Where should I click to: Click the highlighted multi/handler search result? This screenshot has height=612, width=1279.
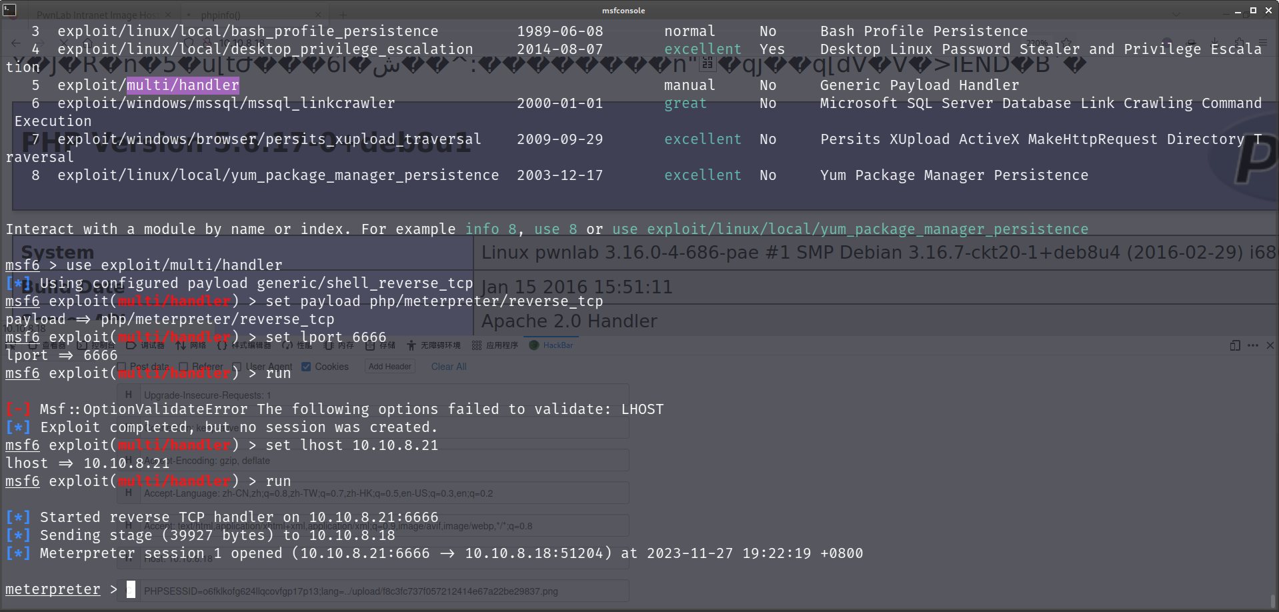click(183, 85)
